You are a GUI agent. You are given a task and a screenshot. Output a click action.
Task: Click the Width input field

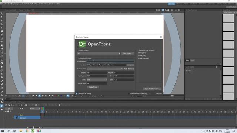coord(97,72)
